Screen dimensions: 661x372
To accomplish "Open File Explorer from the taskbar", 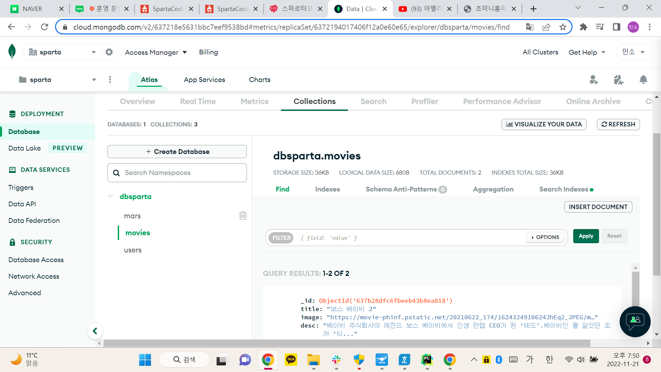I will click(x=314, y=360).
